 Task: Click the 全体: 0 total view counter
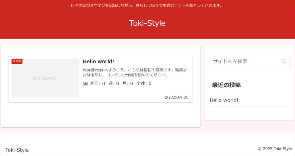point(144,84)
